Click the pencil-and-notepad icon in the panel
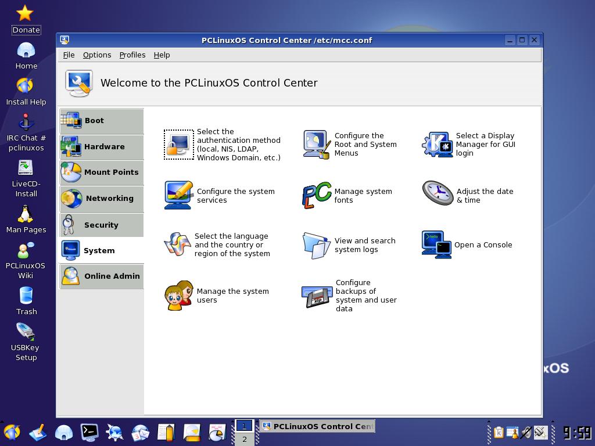 pos(38,432)
